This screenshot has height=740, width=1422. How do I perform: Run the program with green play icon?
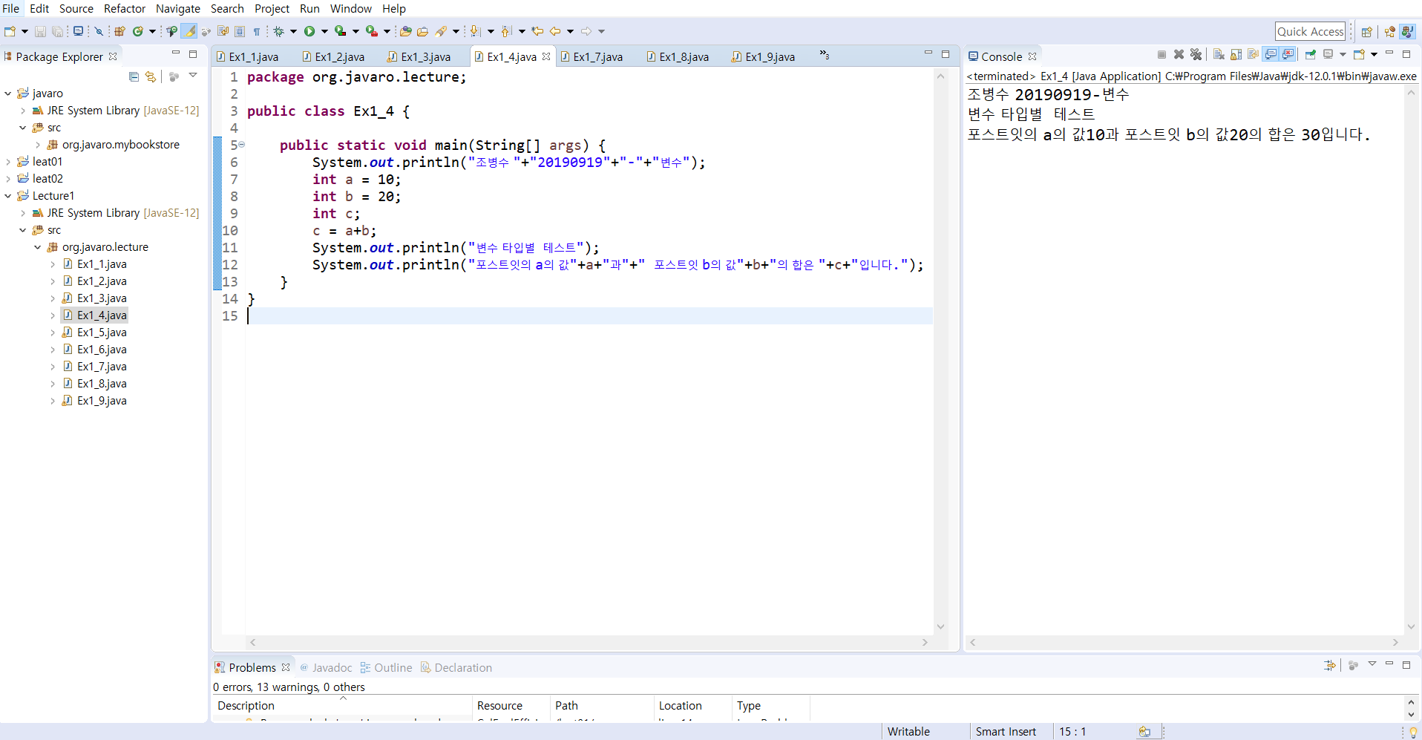click(x=309, y=31)
